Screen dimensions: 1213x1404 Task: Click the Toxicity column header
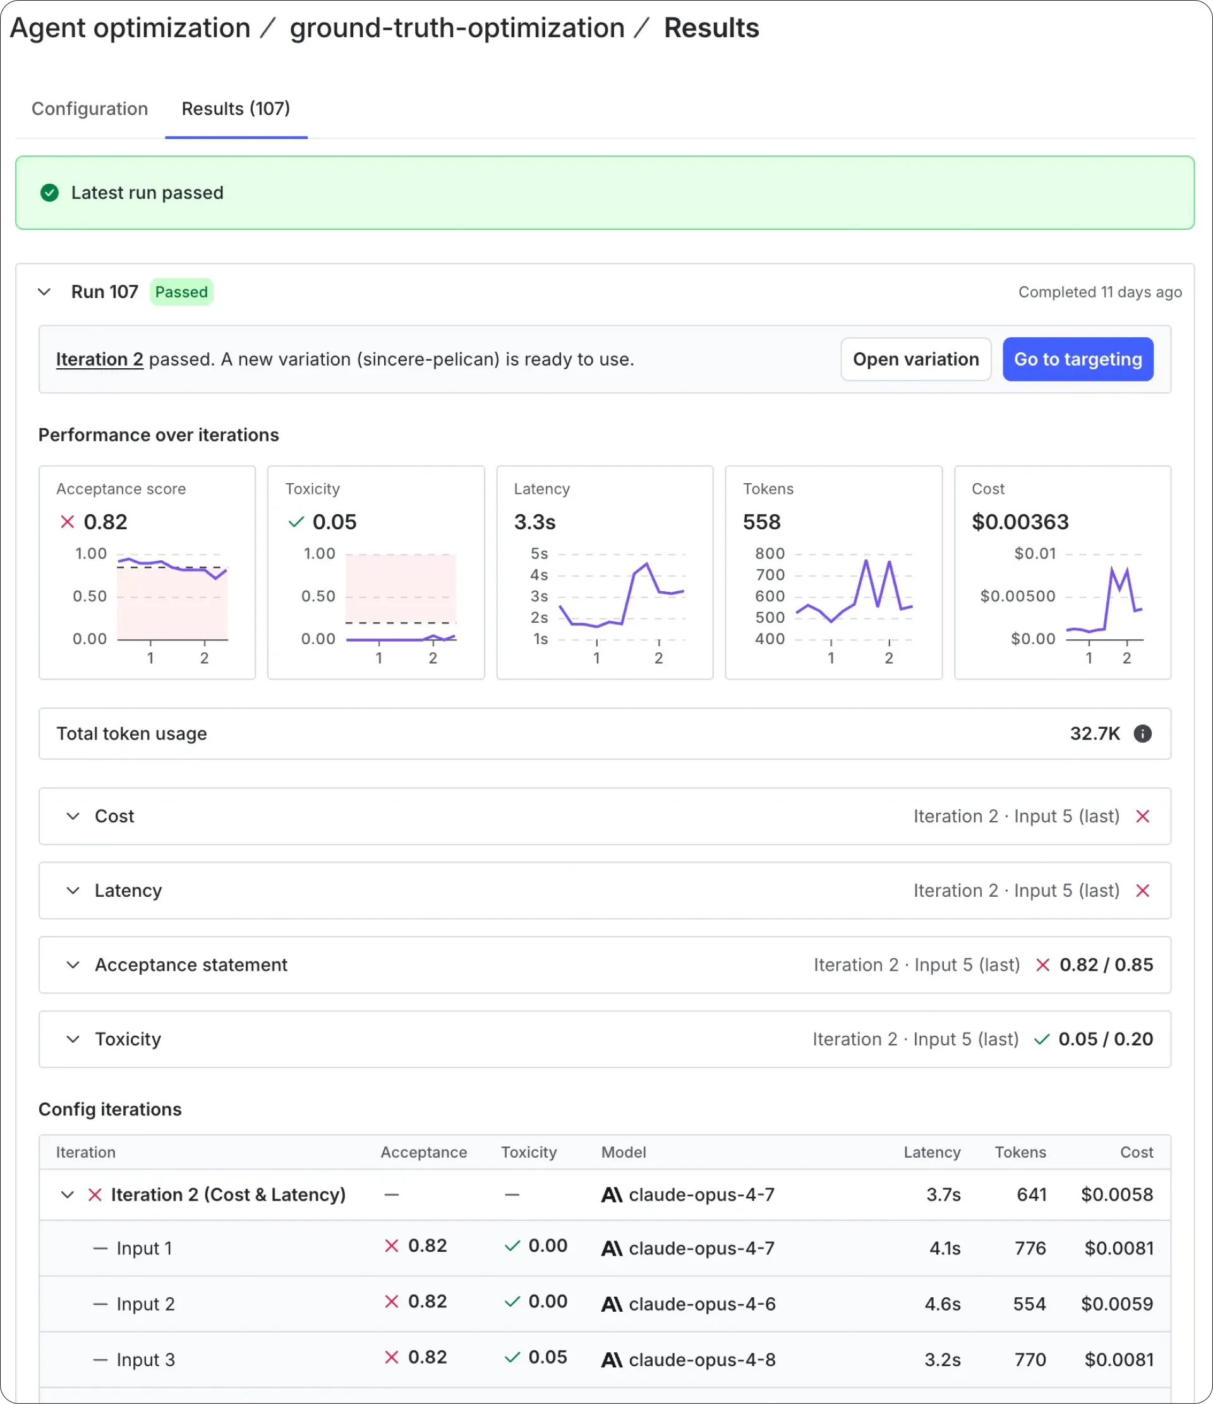(x=529, y=1152)
